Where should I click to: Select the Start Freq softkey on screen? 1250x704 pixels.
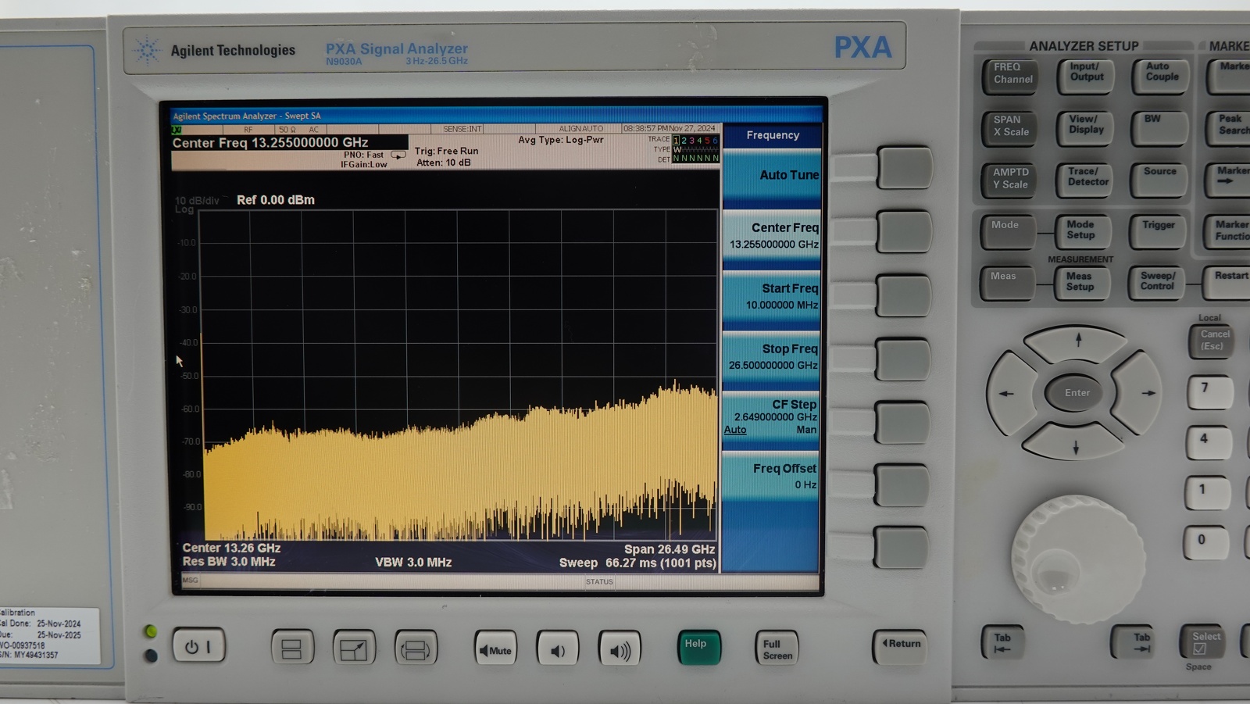[771, 296]
